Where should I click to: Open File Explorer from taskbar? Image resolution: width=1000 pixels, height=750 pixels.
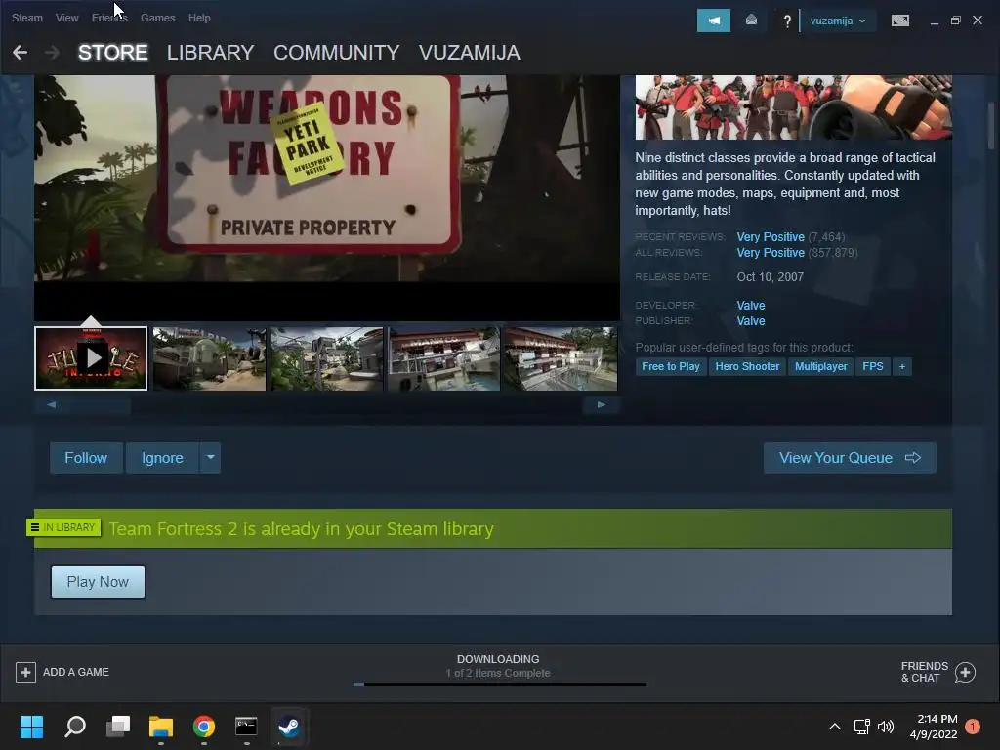click(x=161, y=726)
